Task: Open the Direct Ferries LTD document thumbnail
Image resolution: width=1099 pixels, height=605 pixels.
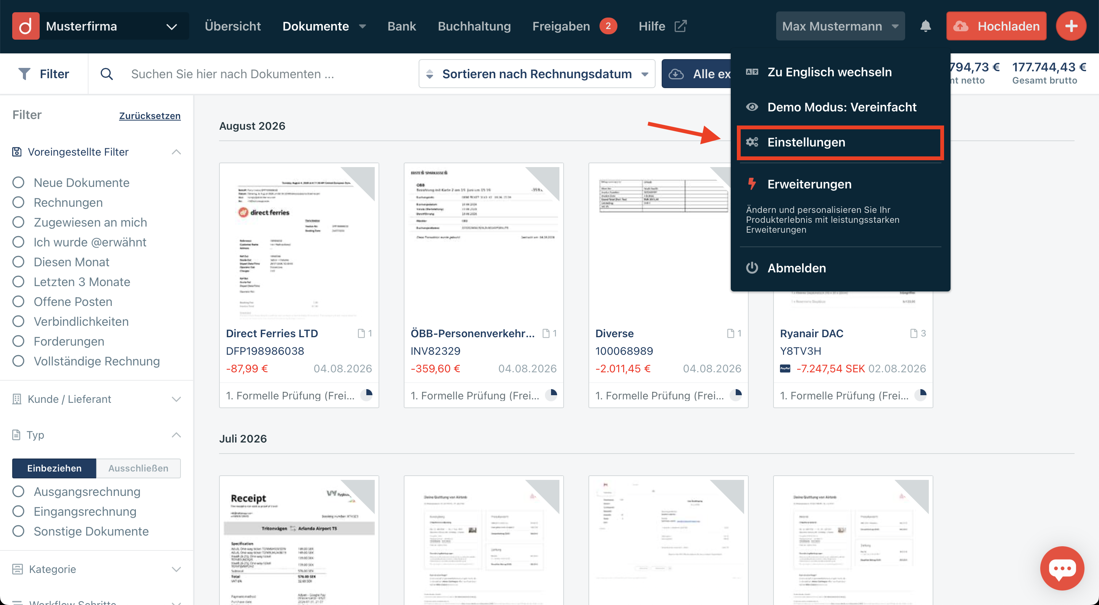Action: coord(299,243)
